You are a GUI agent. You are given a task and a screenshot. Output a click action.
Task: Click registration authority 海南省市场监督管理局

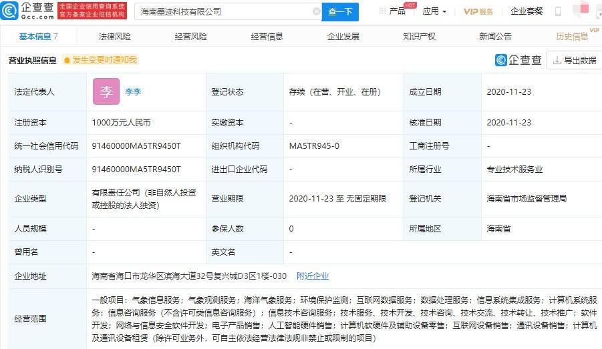(x=526, y=199)
